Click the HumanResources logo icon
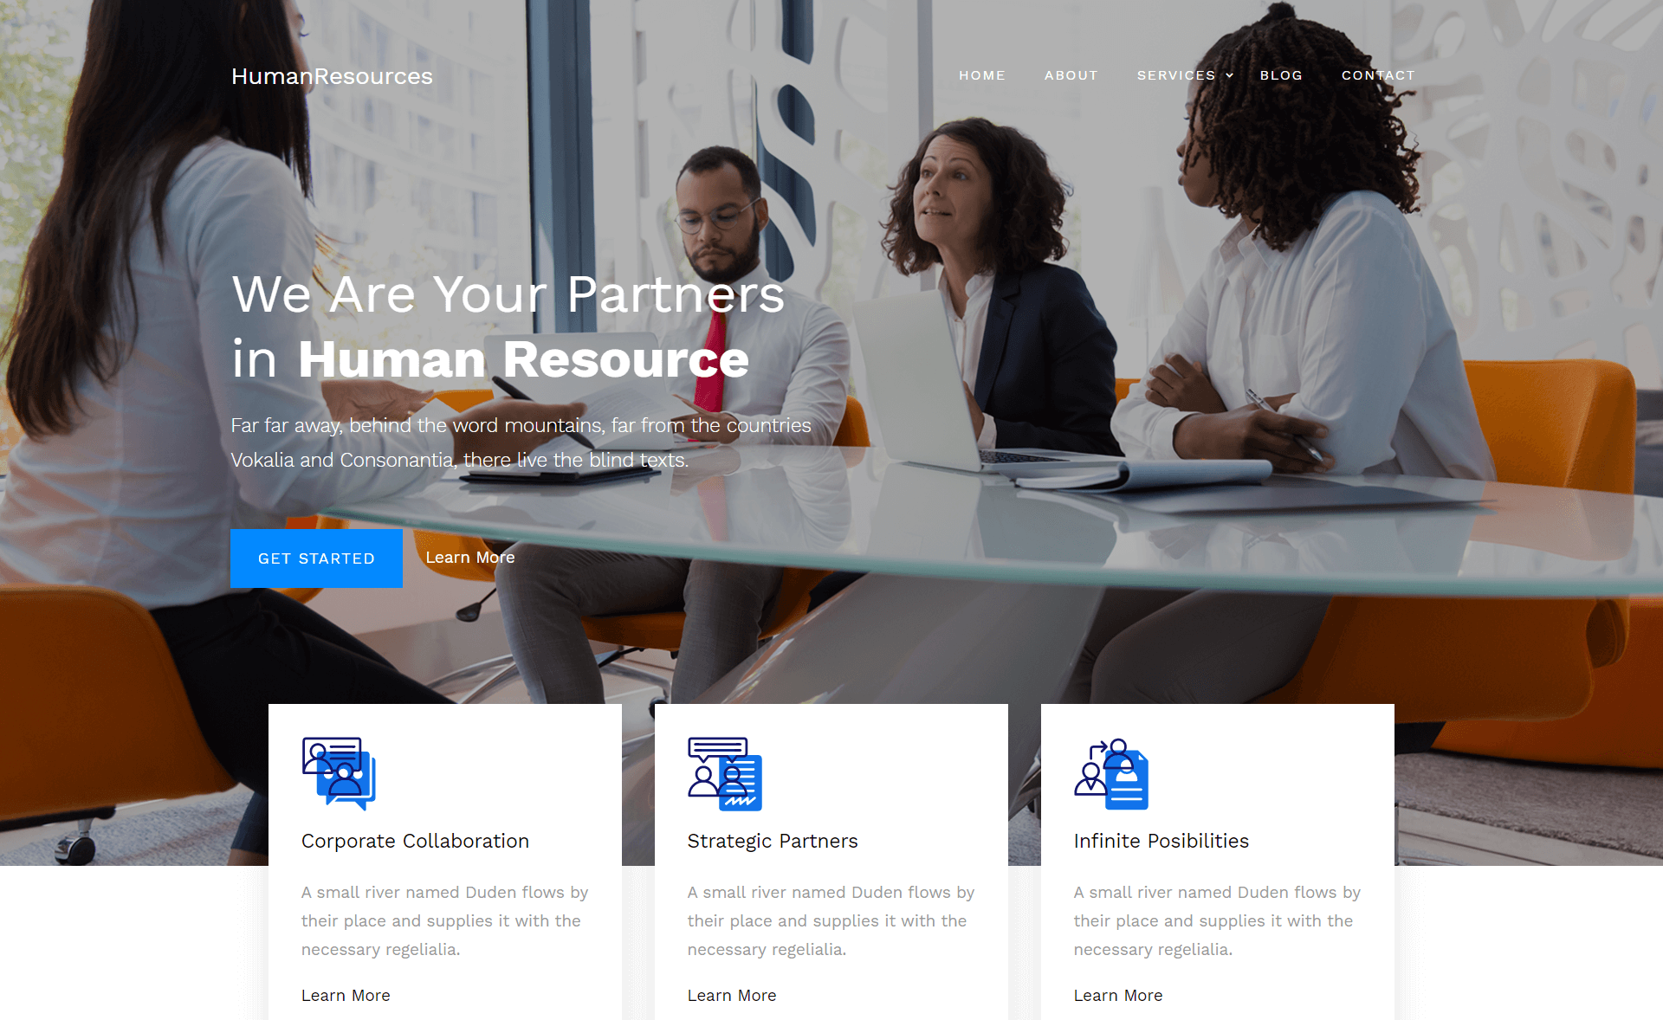This screenshot has height=1020, width=1663. (332, 74)
